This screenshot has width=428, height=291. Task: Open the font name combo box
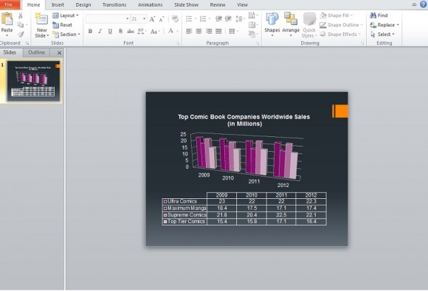point(108,19)
